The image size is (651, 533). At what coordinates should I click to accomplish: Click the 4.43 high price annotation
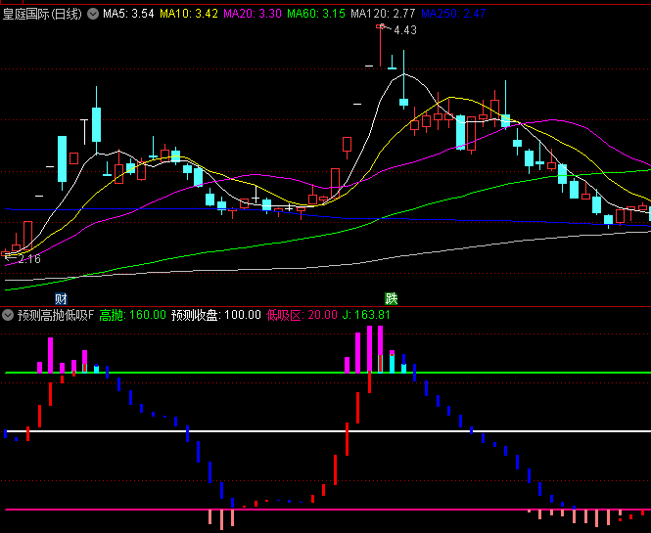tap(405, 30)
